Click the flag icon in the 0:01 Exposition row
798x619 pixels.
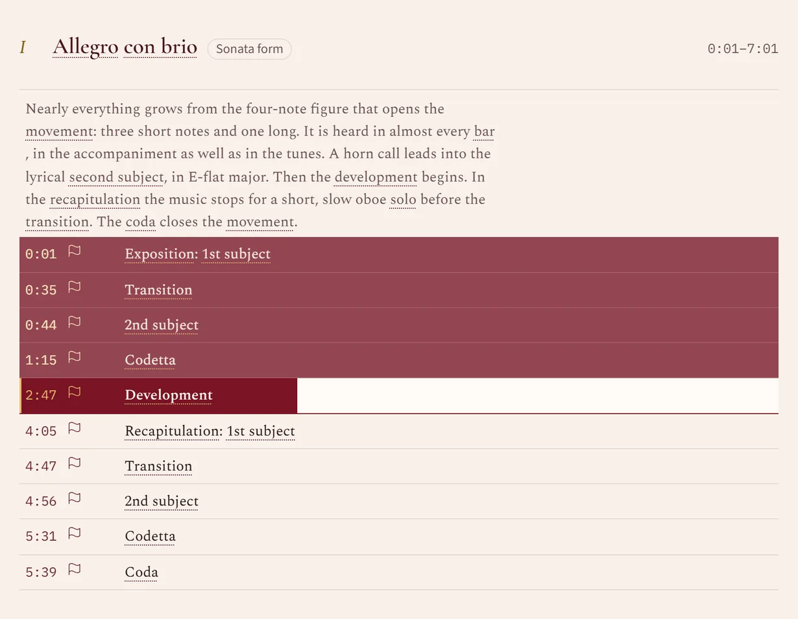(75, 251)
